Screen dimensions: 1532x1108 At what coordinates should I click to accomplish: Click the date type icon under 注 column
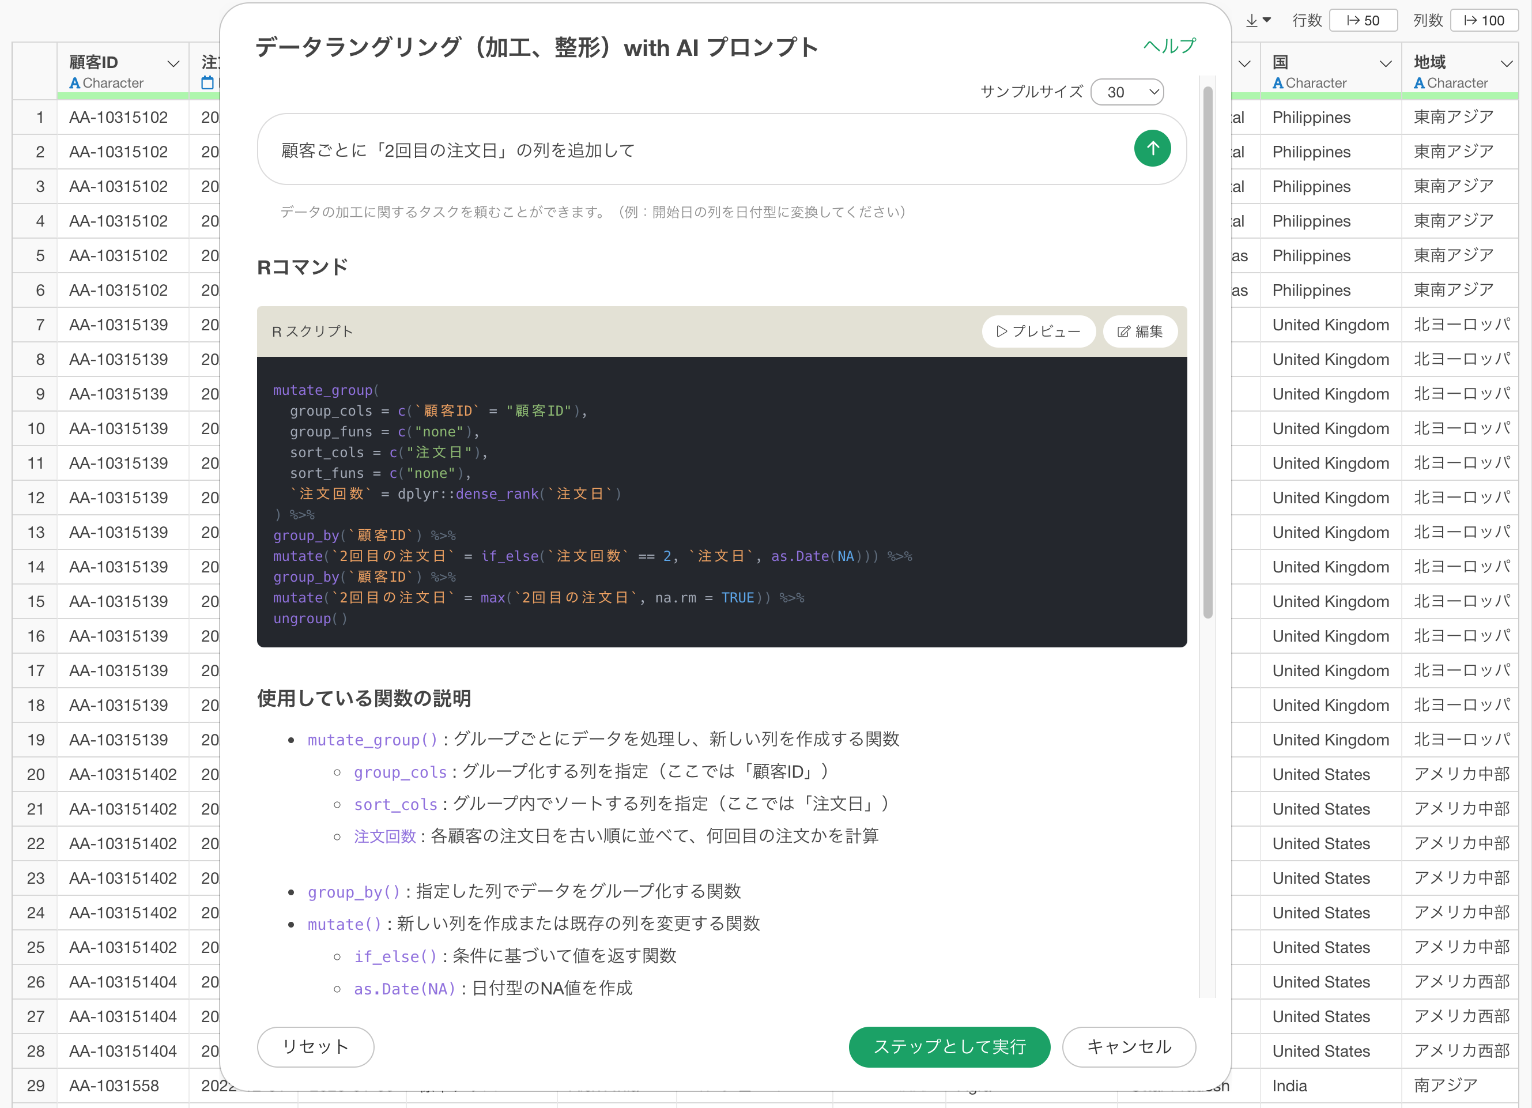coord(207,83)
